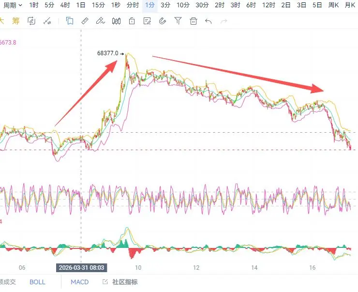Screen dimensions: 358x292
Task: Select the pen freehand draw tool
Action: (x=101, y=21)
